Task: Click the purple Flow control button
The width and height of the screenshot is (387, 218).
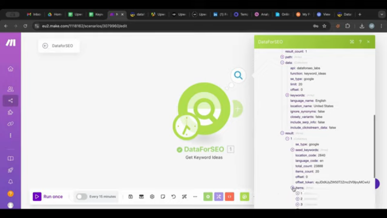Action: tap(219, 196)
